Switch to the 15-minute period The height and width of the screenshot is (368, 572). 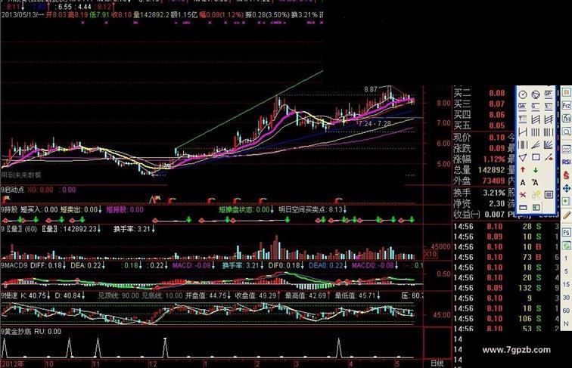pyautogui.click(x=566, y=285)
